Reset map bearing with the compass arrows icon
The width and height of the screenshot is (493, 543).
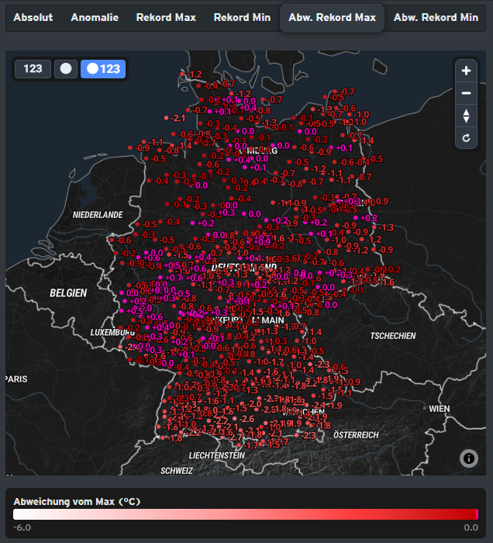(x=466, y=116)
